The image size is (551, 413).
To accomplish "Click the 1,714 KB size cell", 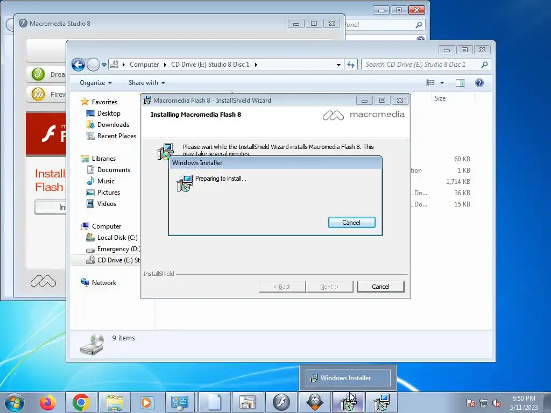I will point(458,182).
